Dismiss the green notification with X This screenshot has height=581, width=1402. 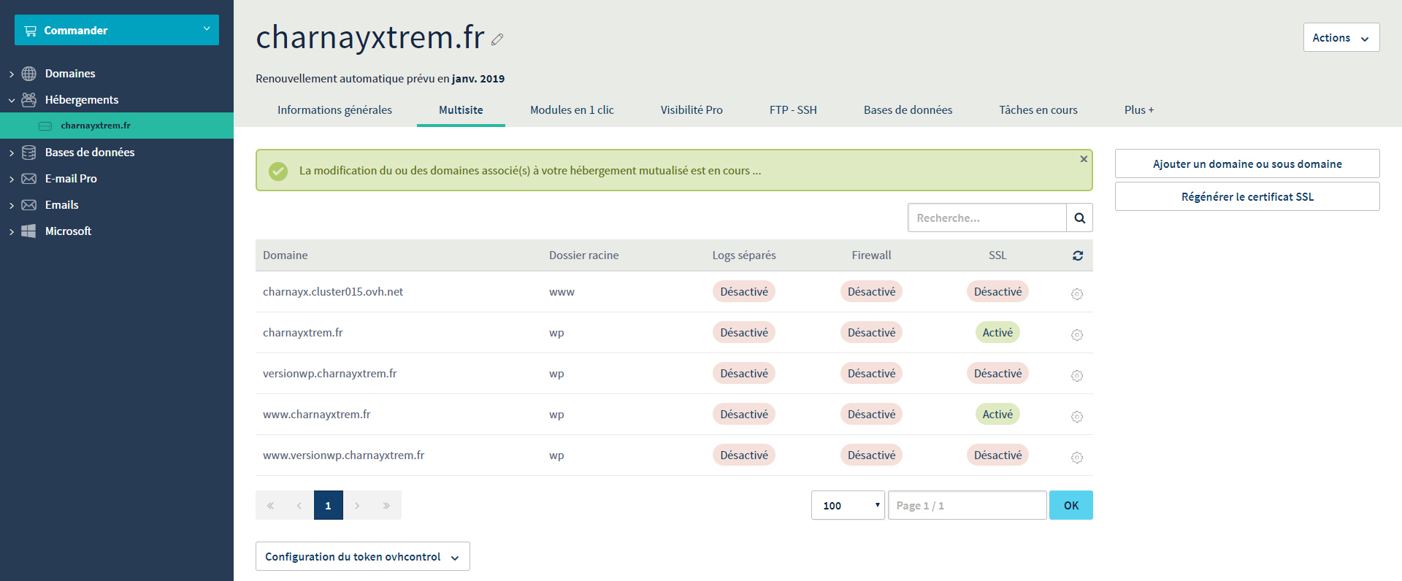(1083, 159)
